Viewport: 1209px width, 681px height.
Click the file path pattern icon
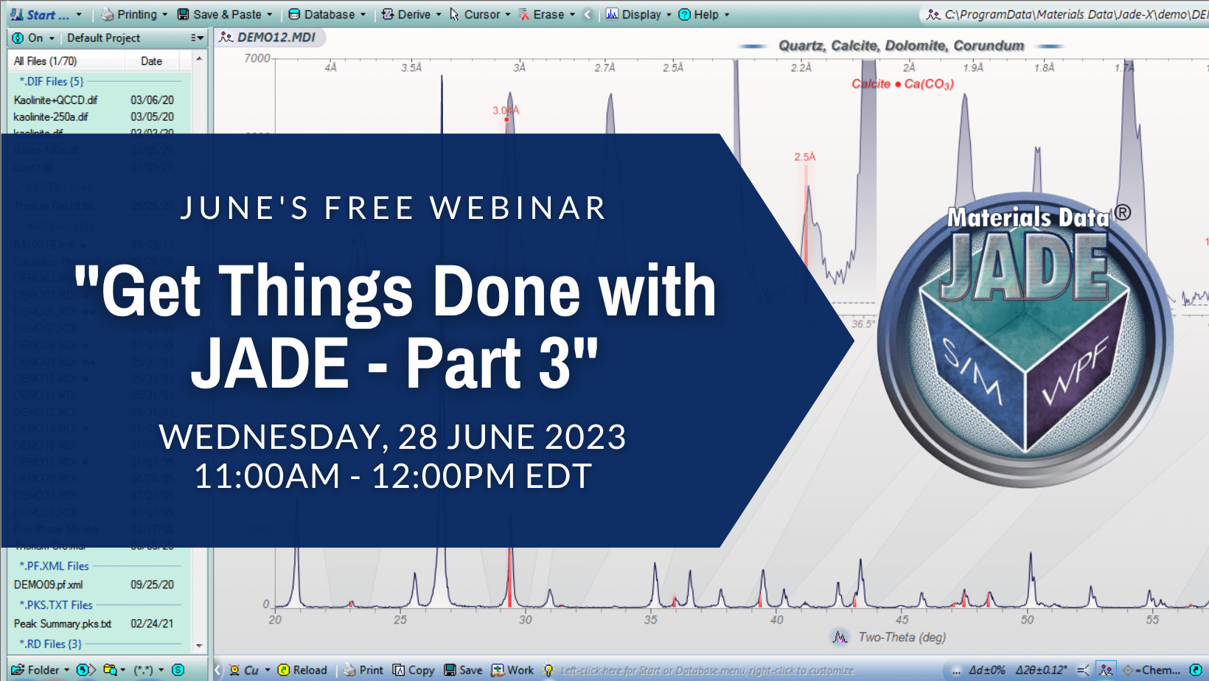[x=933, y=15]
